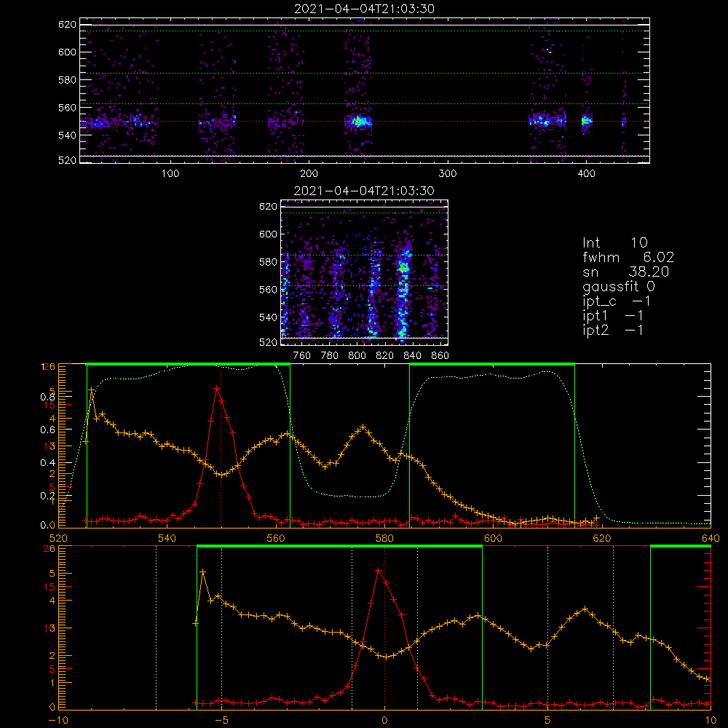
Task: Click the "0.8" y-axis label of the profile plot
Action: pyautogui.click(x=47, y=397)
